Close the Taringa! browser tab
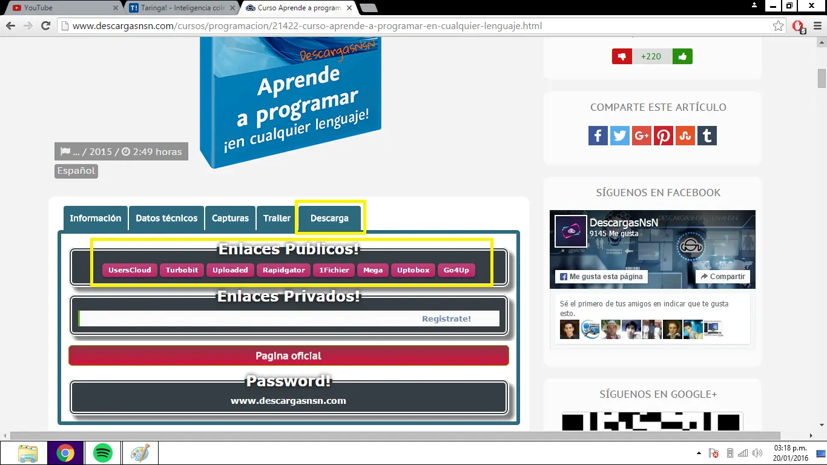The height and width of the screenshot is (465, 827). click(232, 8)
